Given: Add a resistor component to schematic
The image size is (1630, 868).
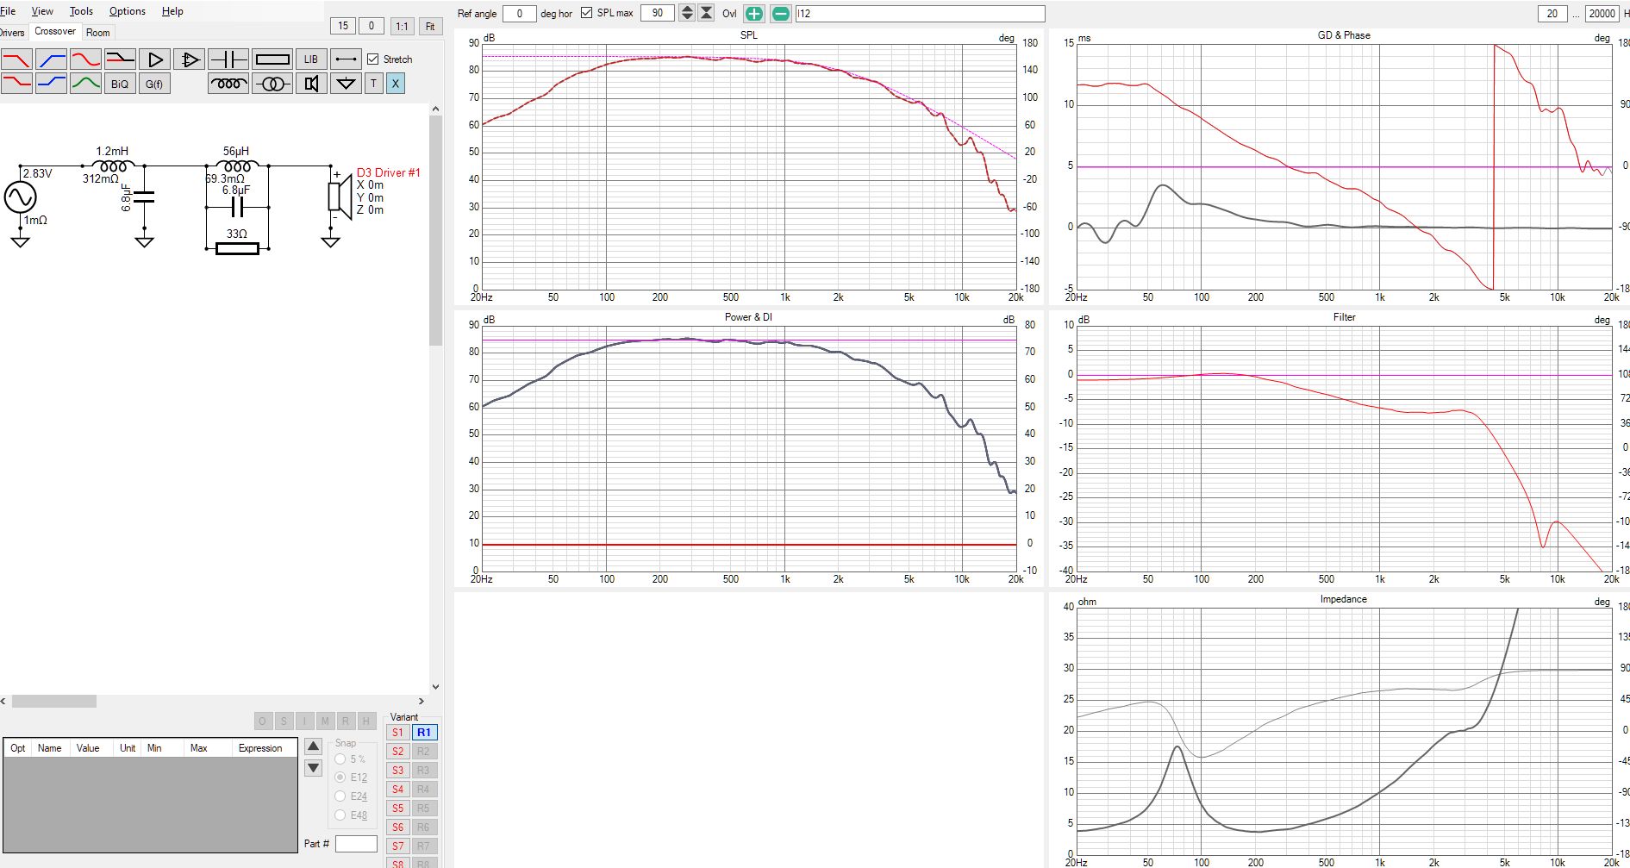Looking at the screenshot, I should pyautogui.click(x=272, y=59).
